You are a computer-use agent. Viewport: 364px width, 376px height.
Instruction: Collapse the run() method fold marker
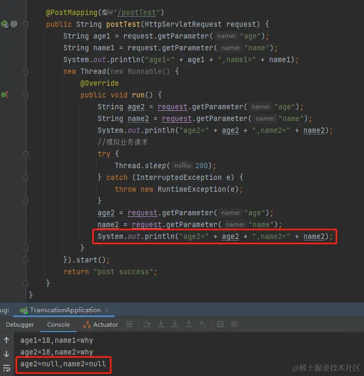(26, 95)
